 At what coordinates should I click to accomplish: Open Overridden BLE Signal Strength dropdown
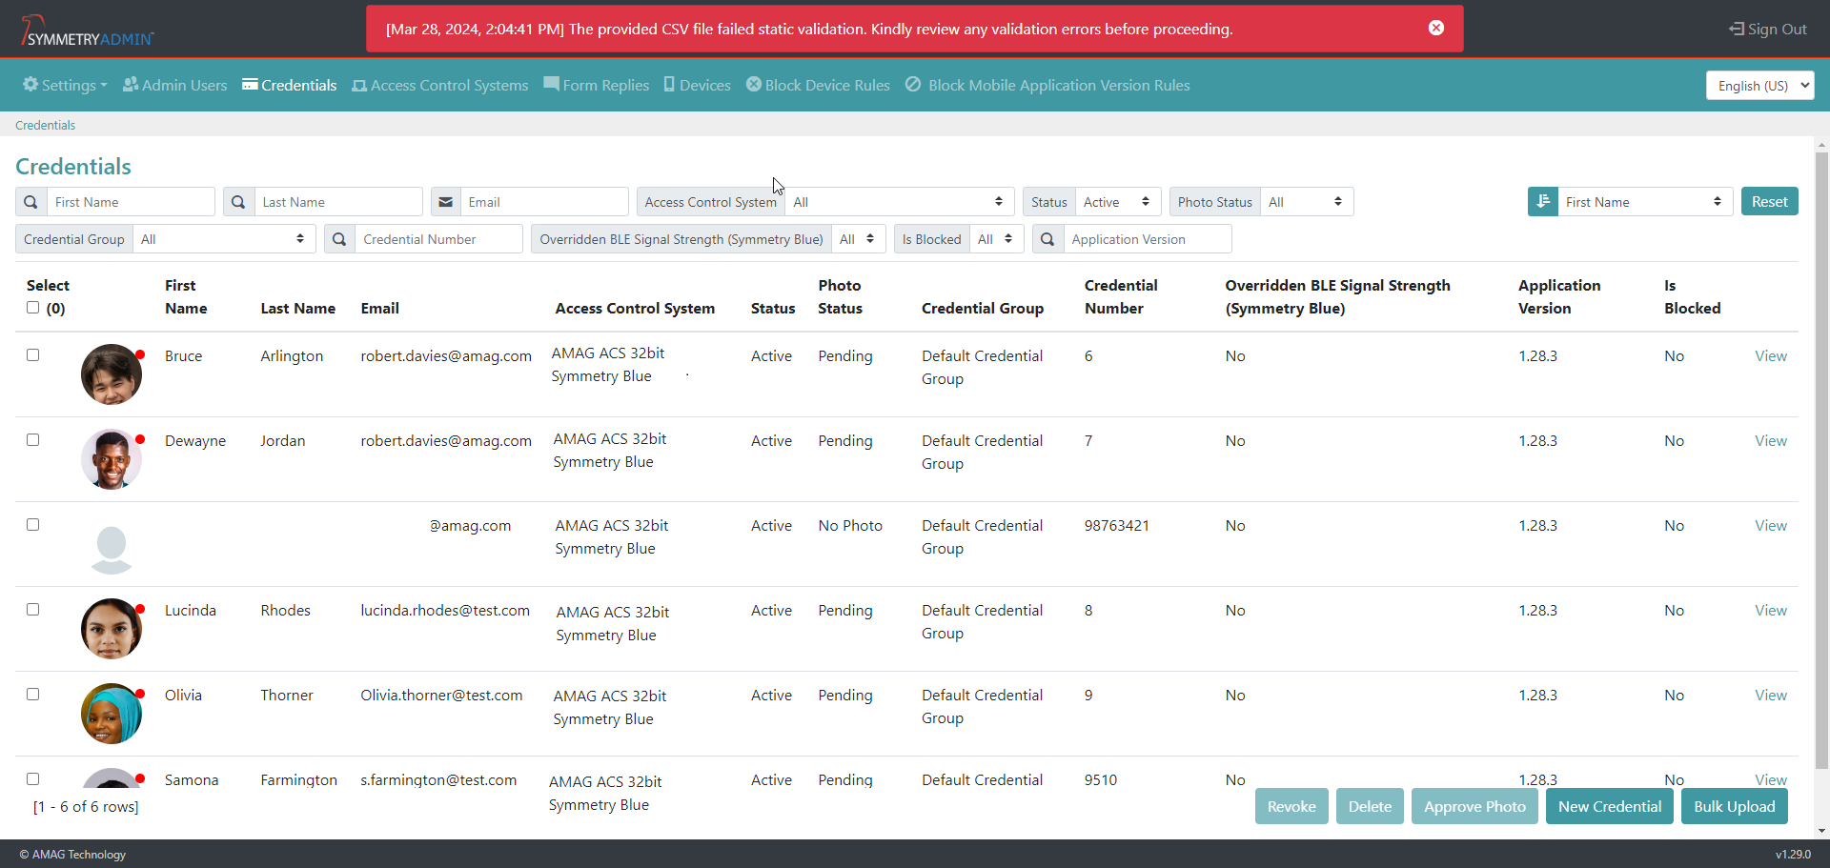coord(859,239)
